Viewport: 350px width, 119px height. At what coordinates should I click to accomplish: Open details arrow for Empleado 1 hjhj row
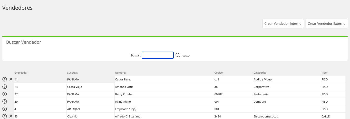pyautogui.click(x=4, y=109)
